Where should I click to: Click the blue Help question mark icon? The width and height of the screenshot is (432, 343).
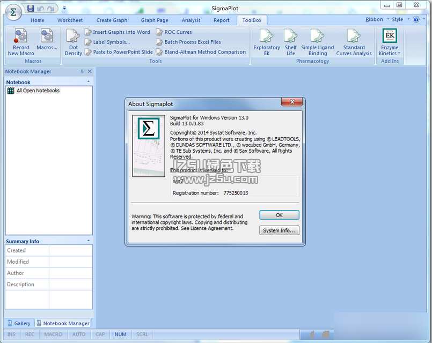pyautogui.click(x=416, y=19)
